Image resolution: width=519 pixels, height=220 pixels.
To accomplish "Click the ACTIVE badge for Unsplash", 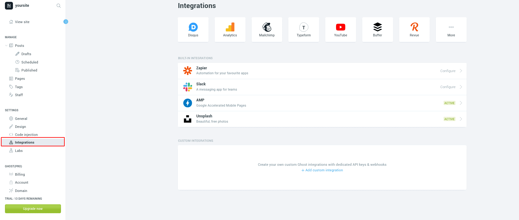I will click(x=449, y=119).
